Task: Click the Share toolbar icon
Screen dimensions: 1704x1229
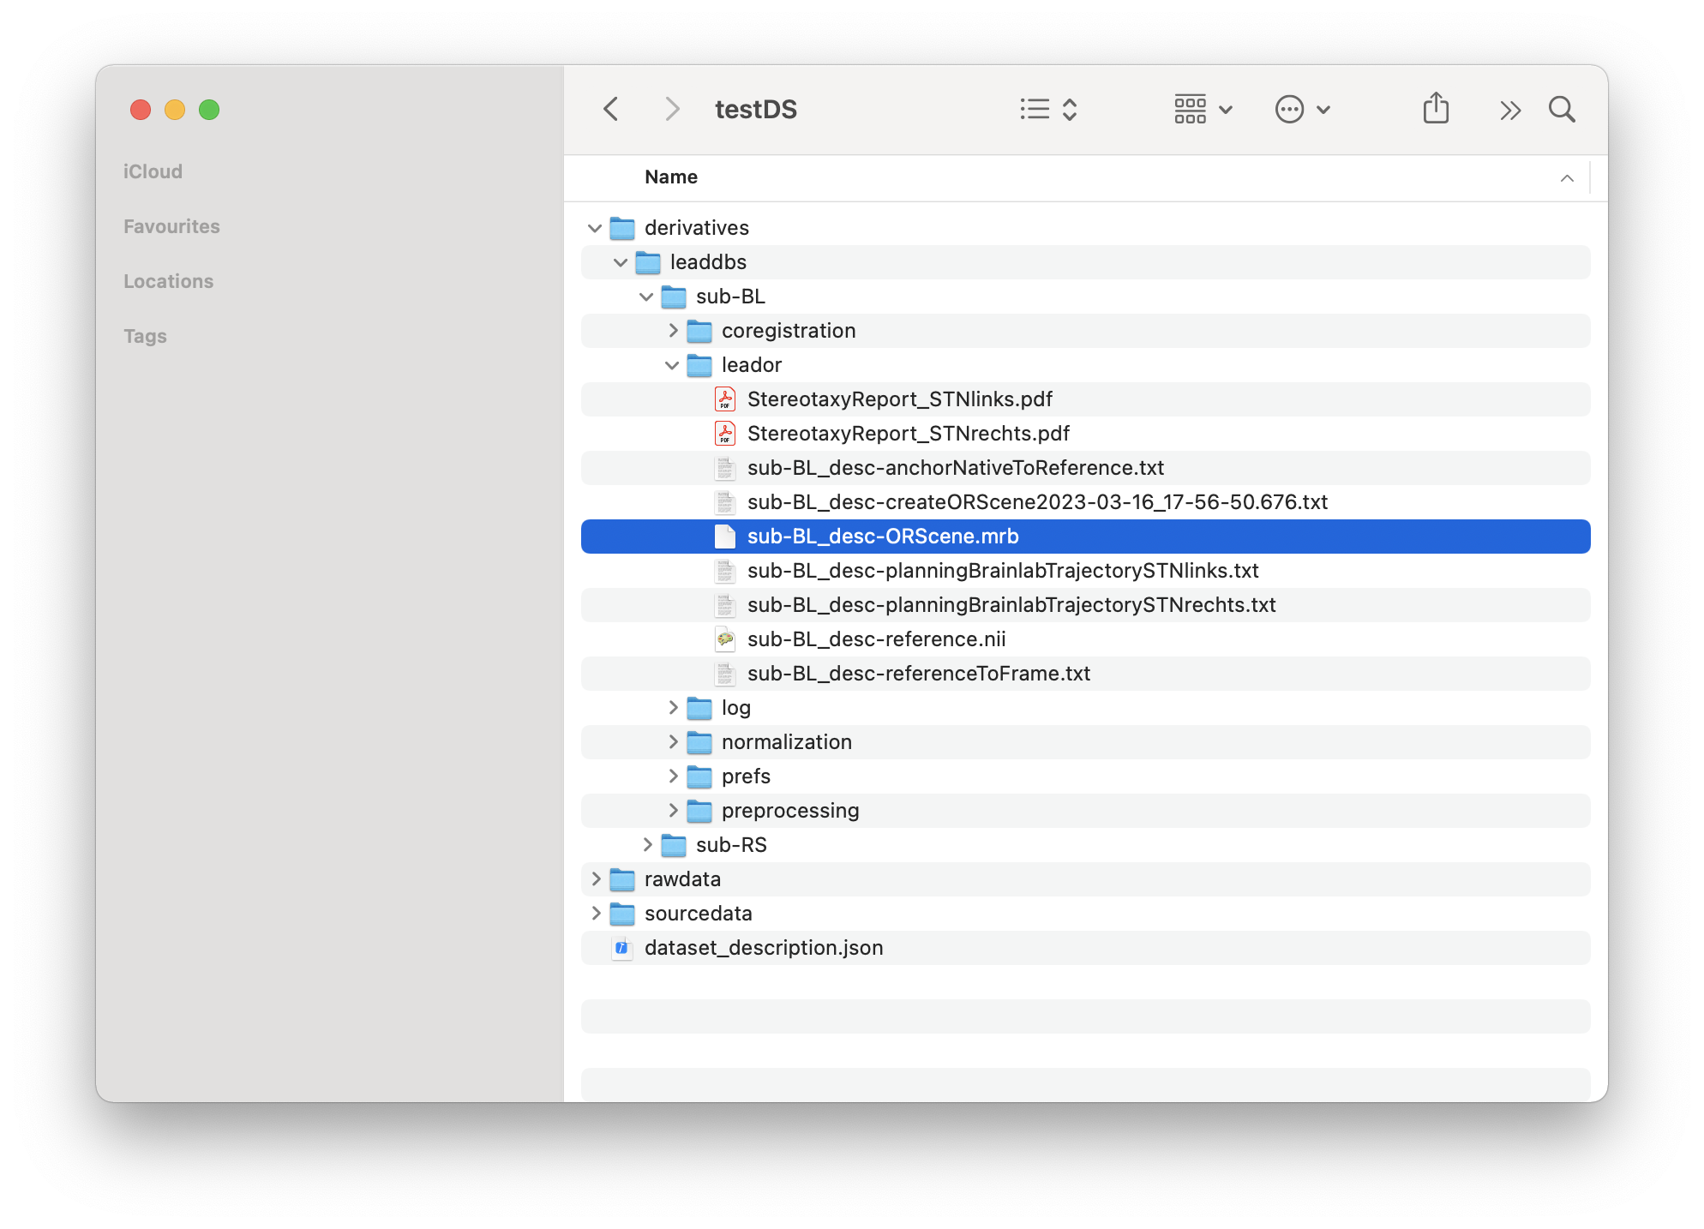Action: [1436, 109]
